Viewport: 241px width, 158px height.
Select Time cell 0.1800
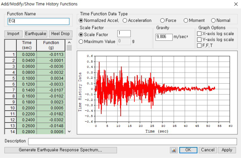click(x=27, y=102)
